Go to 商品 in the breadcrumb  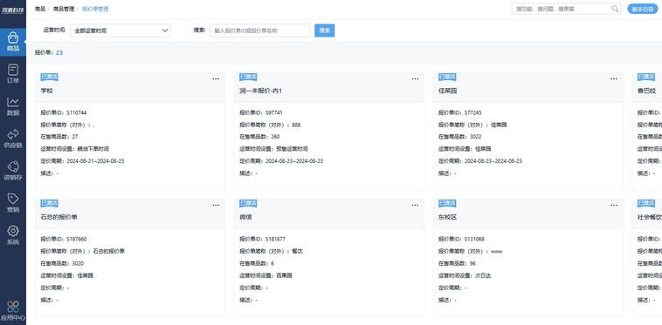(x=39, y=9)
